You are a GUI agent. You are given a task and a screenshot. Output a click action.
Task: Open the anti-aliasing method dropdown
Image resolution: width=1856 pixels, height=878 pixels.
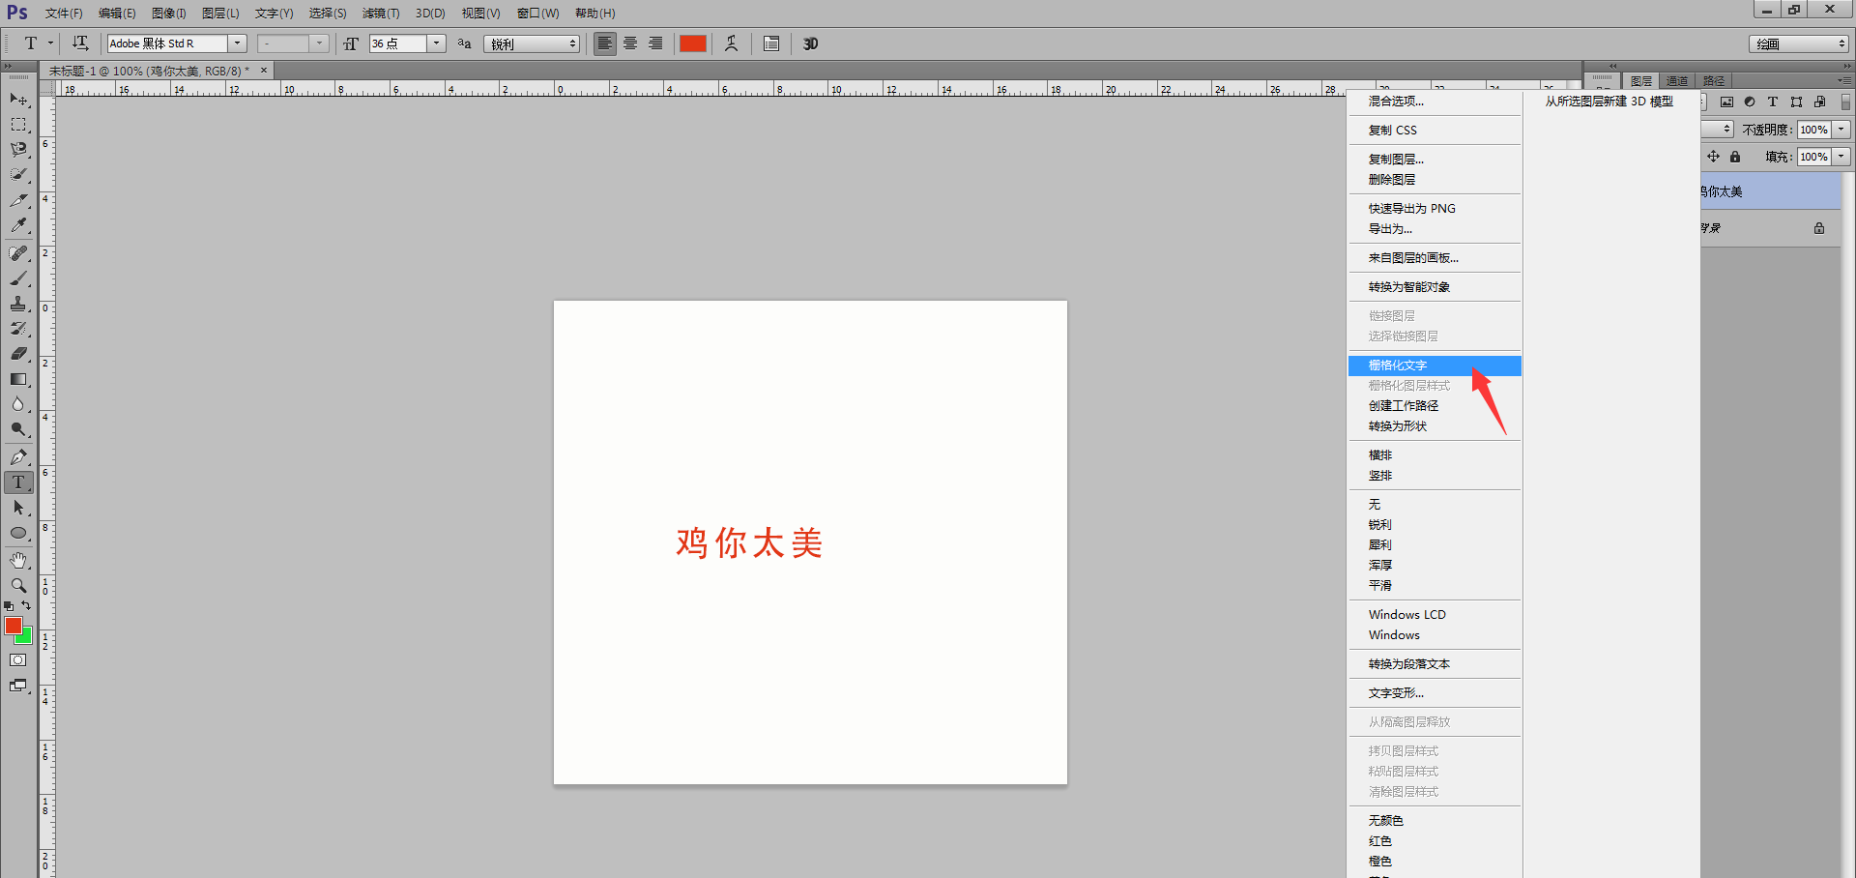[x=532, y=44]
